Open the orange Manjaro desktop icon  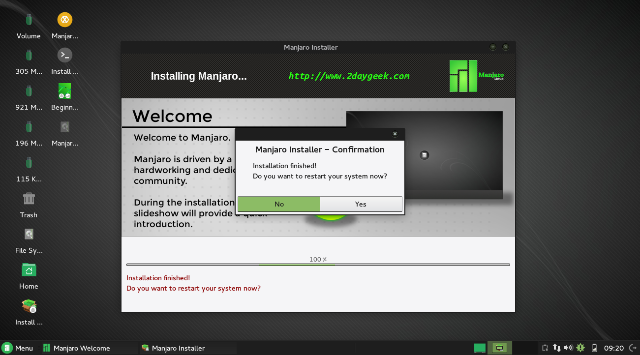coord(64,20)
